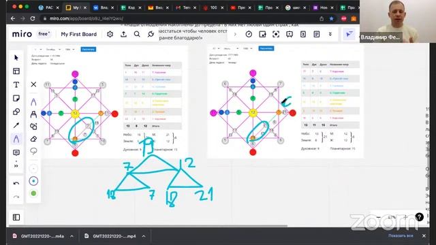Select the smart drawing tool
This screenshot has width=436, height=245.
tap(33, 127)
